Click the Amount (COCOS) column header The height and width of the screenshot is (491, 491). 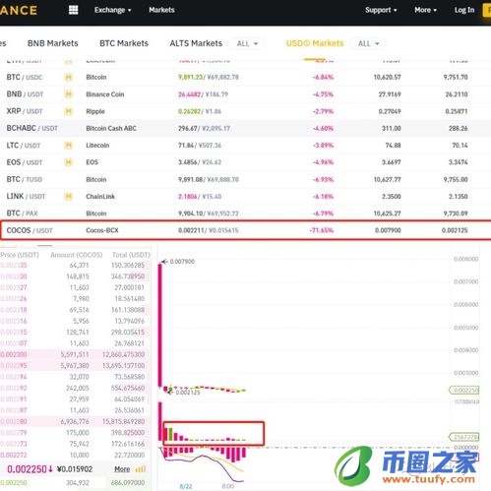pyautogui.click(x=77, y=255)
